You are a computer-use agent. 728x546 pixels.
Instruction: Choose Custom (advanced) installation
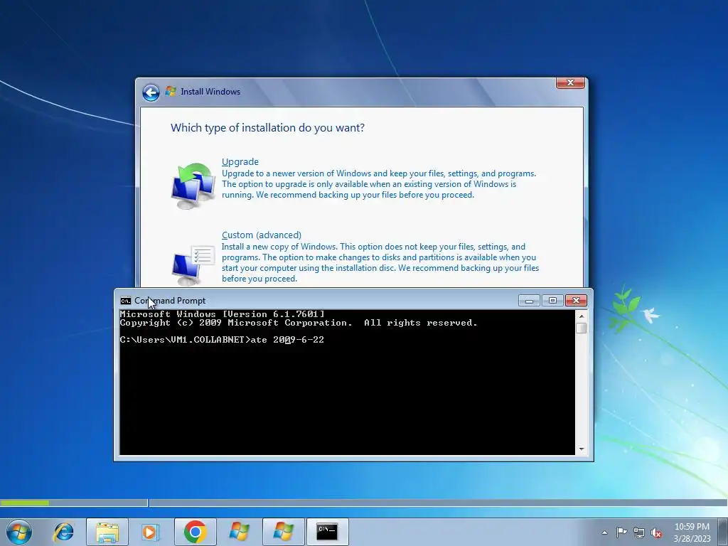262,235
